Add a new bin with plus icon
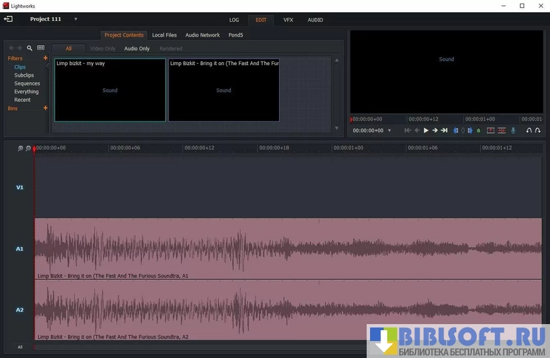The height and width of the screenshot is (358, 550). pyautogui.click(x=45, y=108)
